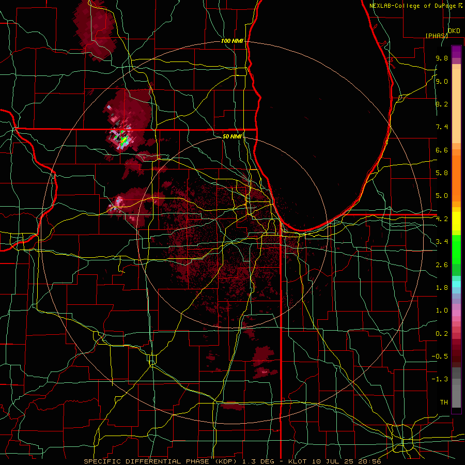Viewport: 465px width, 465px height.
Task: Click the 100 NMI range ring label
Action: [232, 41]
